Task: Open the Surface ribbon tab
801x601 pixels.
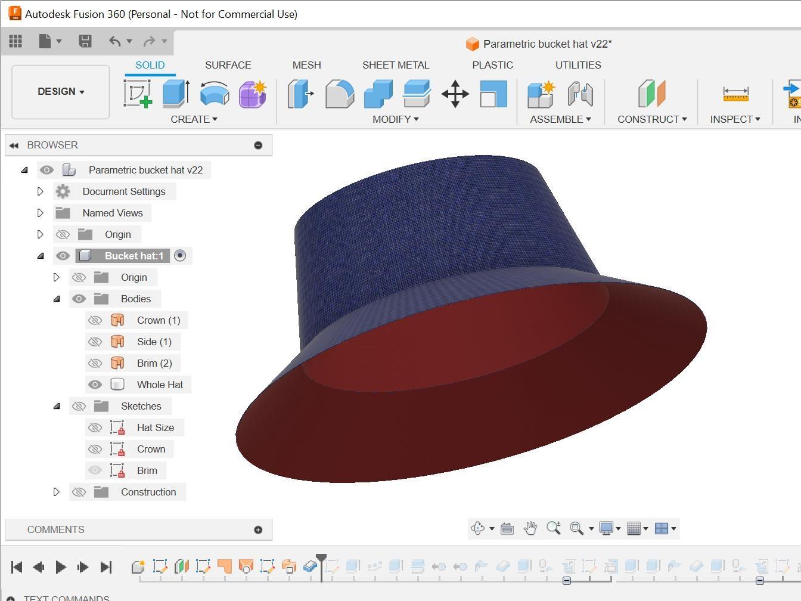Action: (228, 65)
